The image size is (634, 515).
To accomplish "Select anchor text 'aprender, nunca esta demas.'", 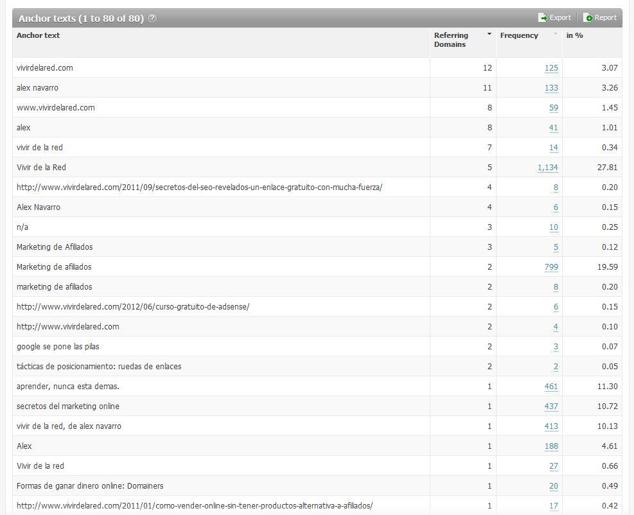I will 68,387.
